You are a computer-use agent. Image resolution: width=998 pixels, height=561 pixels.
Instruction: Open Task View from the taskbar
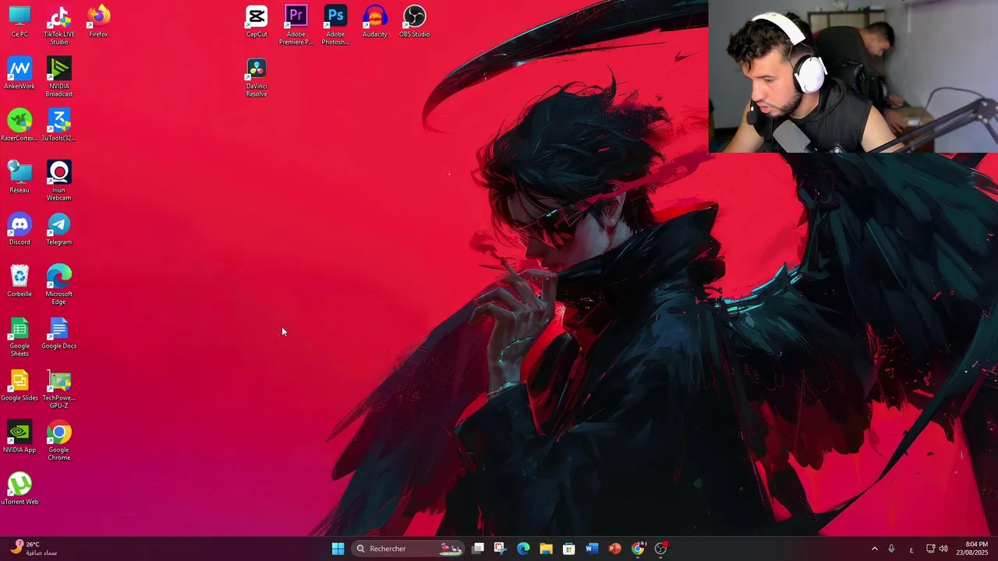(x=478, y=549)
